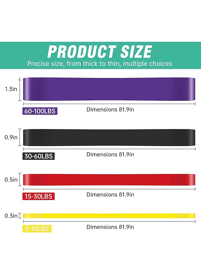Screen dimensions: 201x274
Task: Click Dimensions 81.9in under the purple band
Action: (110, 110)
